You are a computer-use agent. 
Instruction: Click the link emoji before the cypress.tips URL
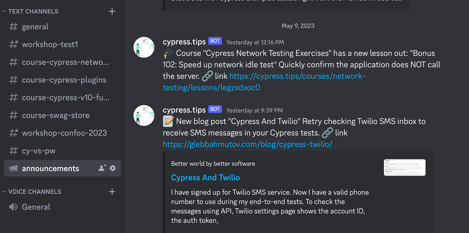[x=207, y=76]
